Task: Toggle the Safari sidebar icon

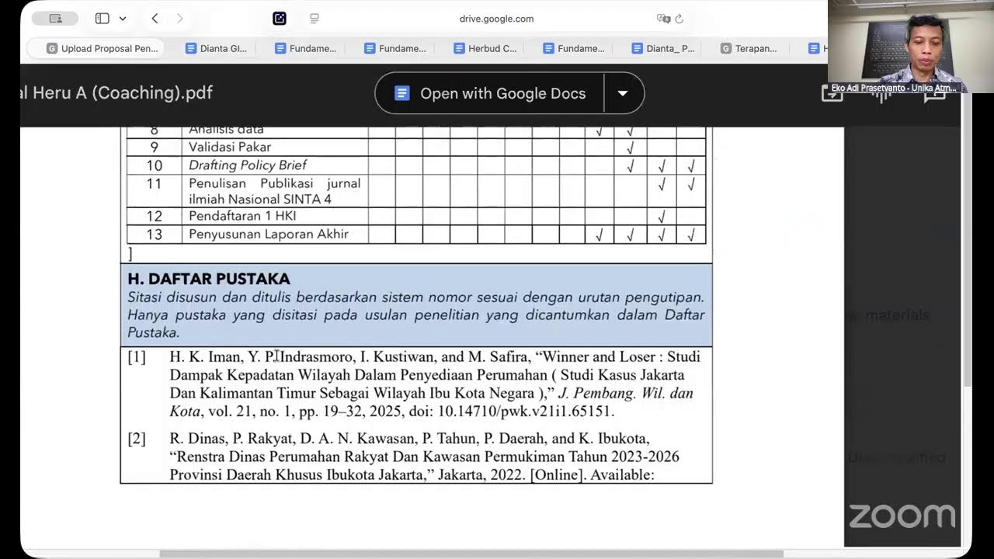Action: coord(102,19)
